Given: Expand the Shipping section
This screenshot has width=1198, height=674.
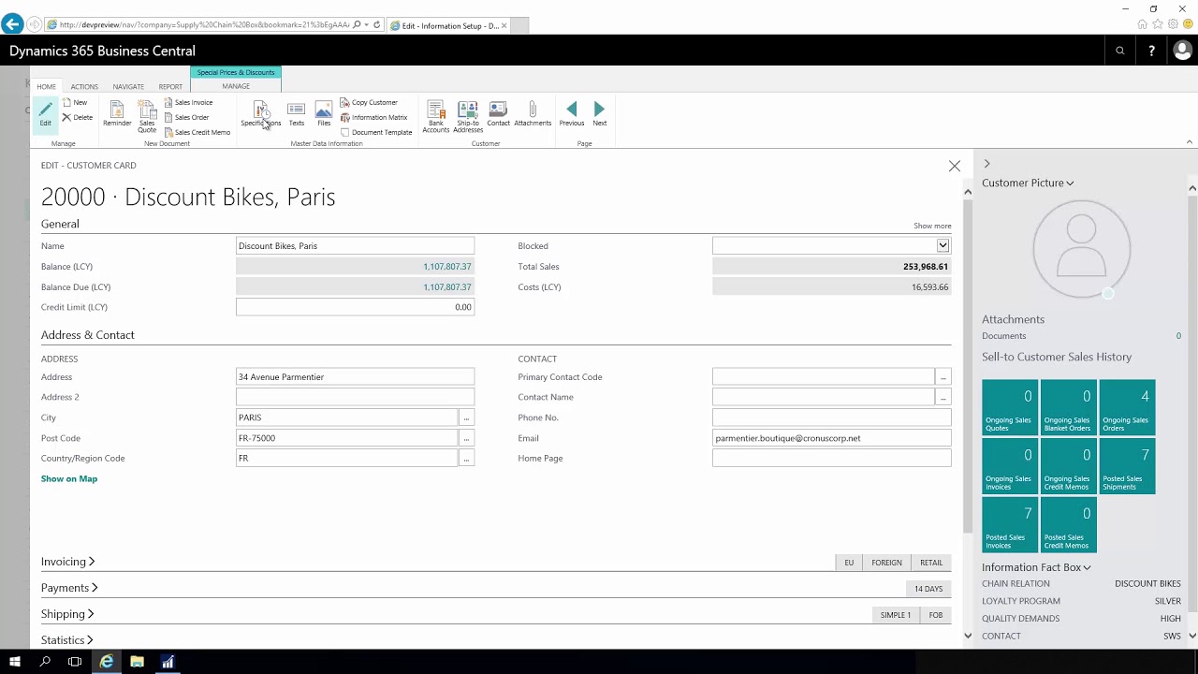Looking at the screenshot, I should tap(67, 614).
